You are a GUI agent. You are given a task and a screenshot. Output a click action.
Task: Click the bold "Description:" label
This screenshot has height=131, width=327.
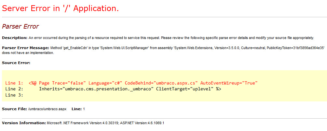pos(15,38)
